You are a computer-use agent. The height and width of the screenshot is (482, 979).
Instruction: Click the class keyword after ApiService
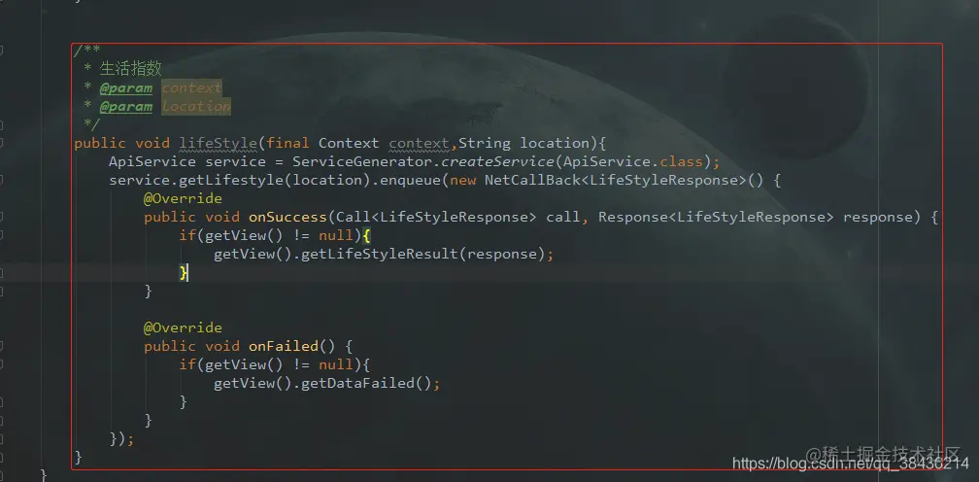pos(681,161)
